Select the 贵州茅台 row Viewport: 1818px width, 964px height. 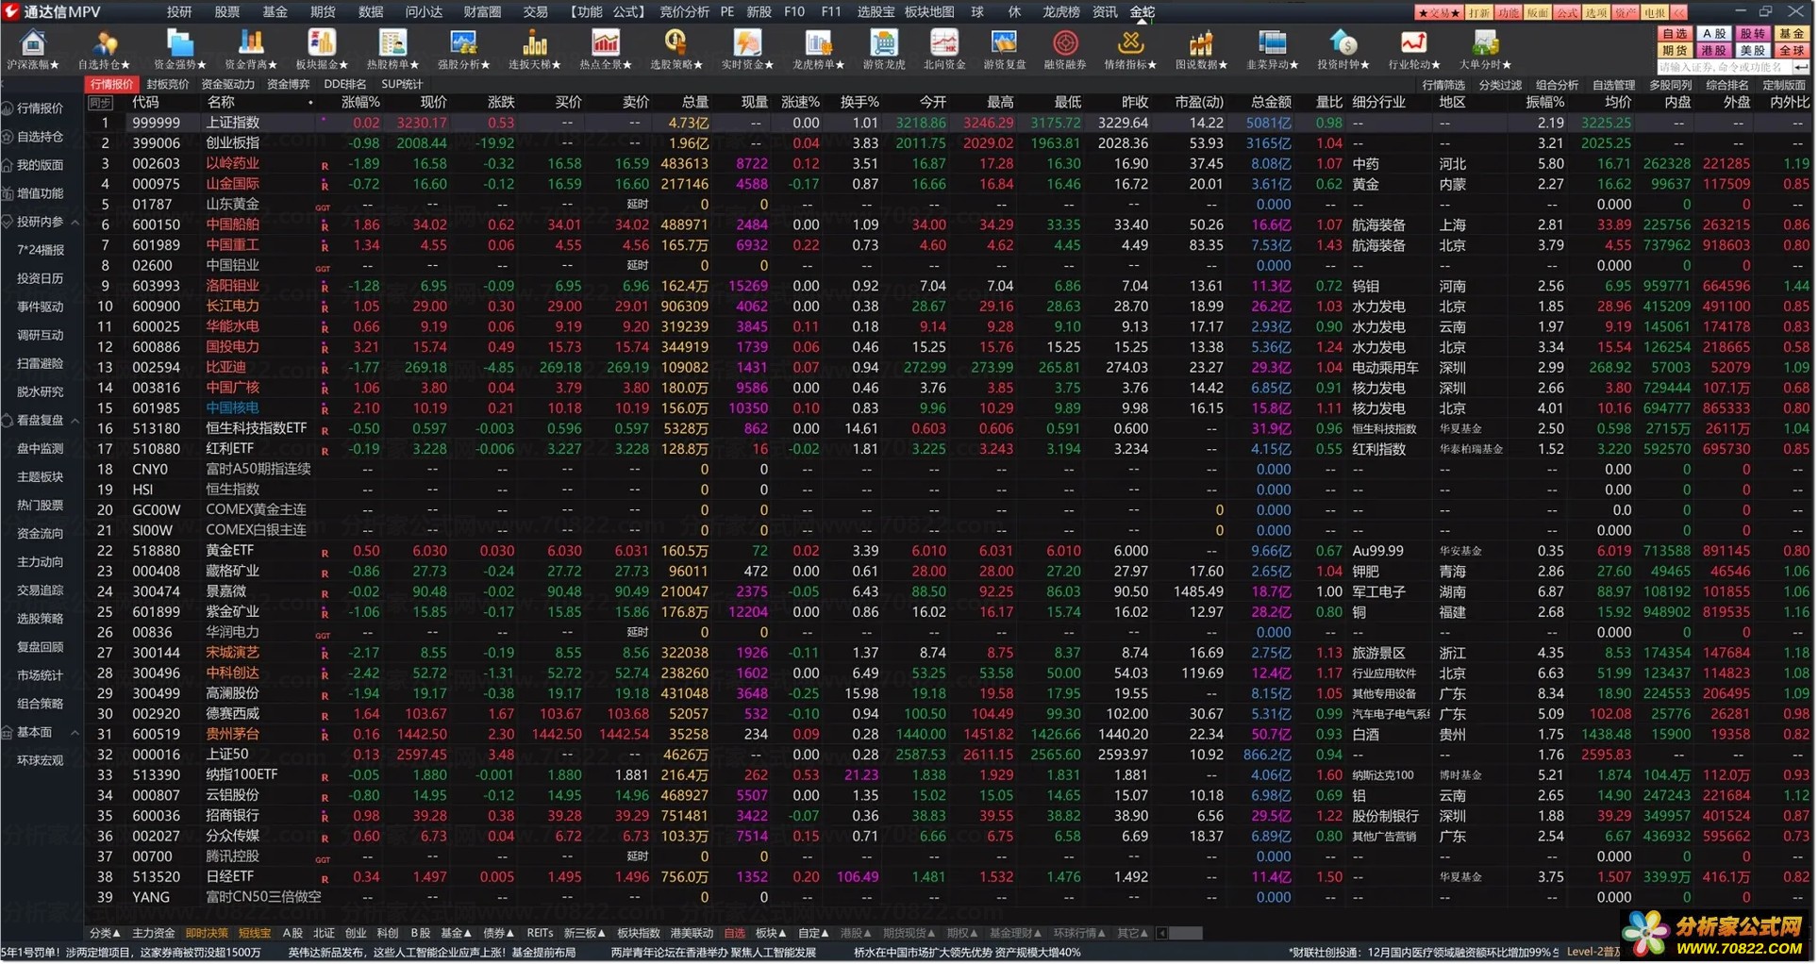coord(949,735)
